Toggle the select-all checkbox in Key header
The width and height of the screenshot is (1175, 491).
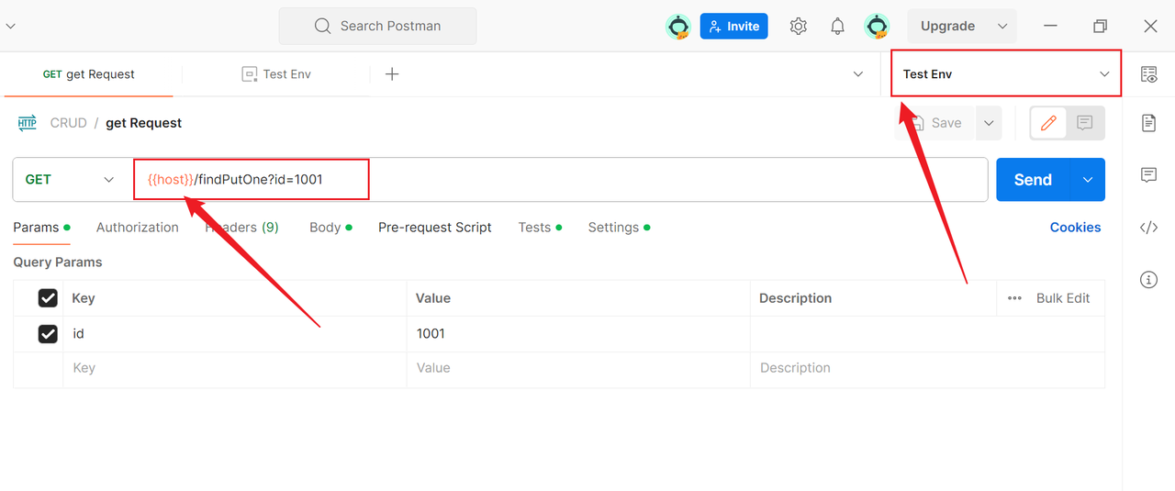pyautogui.click(x=48, y=298)
